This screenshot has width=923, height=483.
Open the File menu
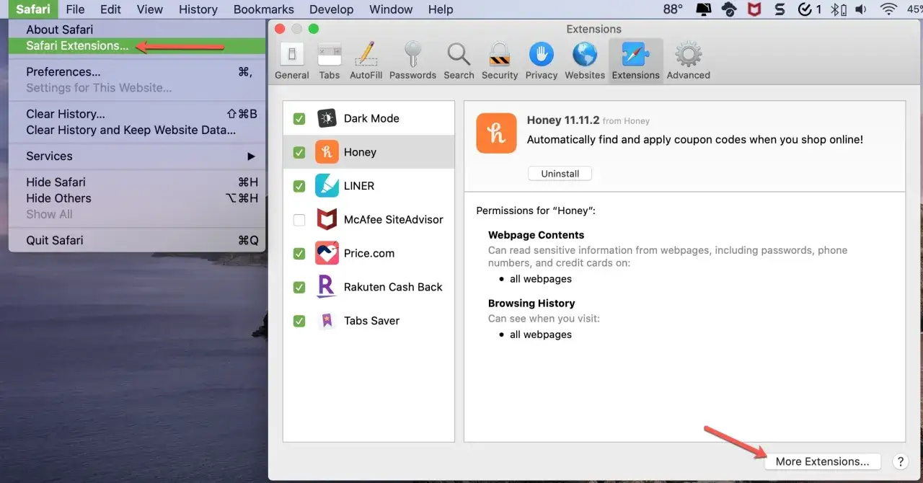click(75, 9)
